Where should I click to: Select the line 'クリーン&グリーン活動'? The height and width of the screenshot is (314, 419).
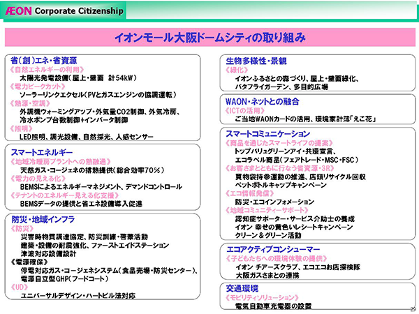268,235
